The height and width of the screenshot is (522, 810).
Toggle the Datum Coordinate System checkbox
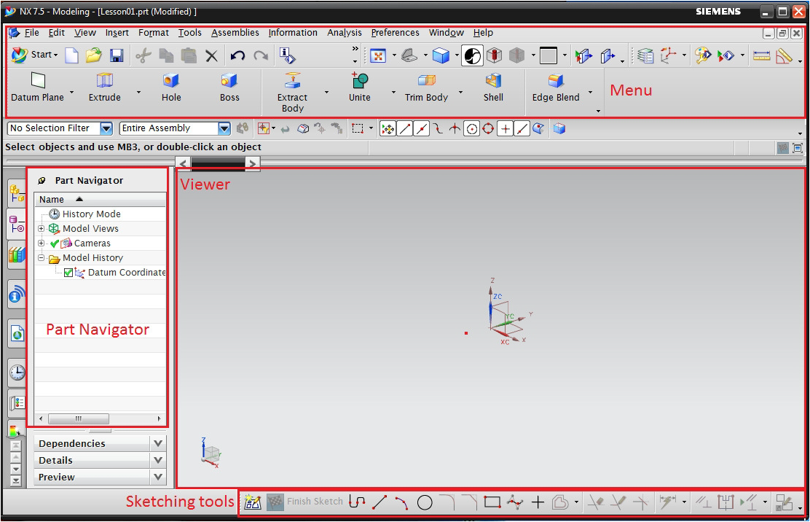tap(68, 272)
